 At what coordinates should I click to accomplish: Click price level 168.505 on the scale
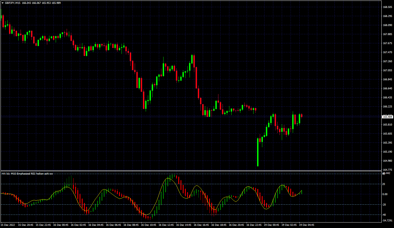tap(388, 7)
